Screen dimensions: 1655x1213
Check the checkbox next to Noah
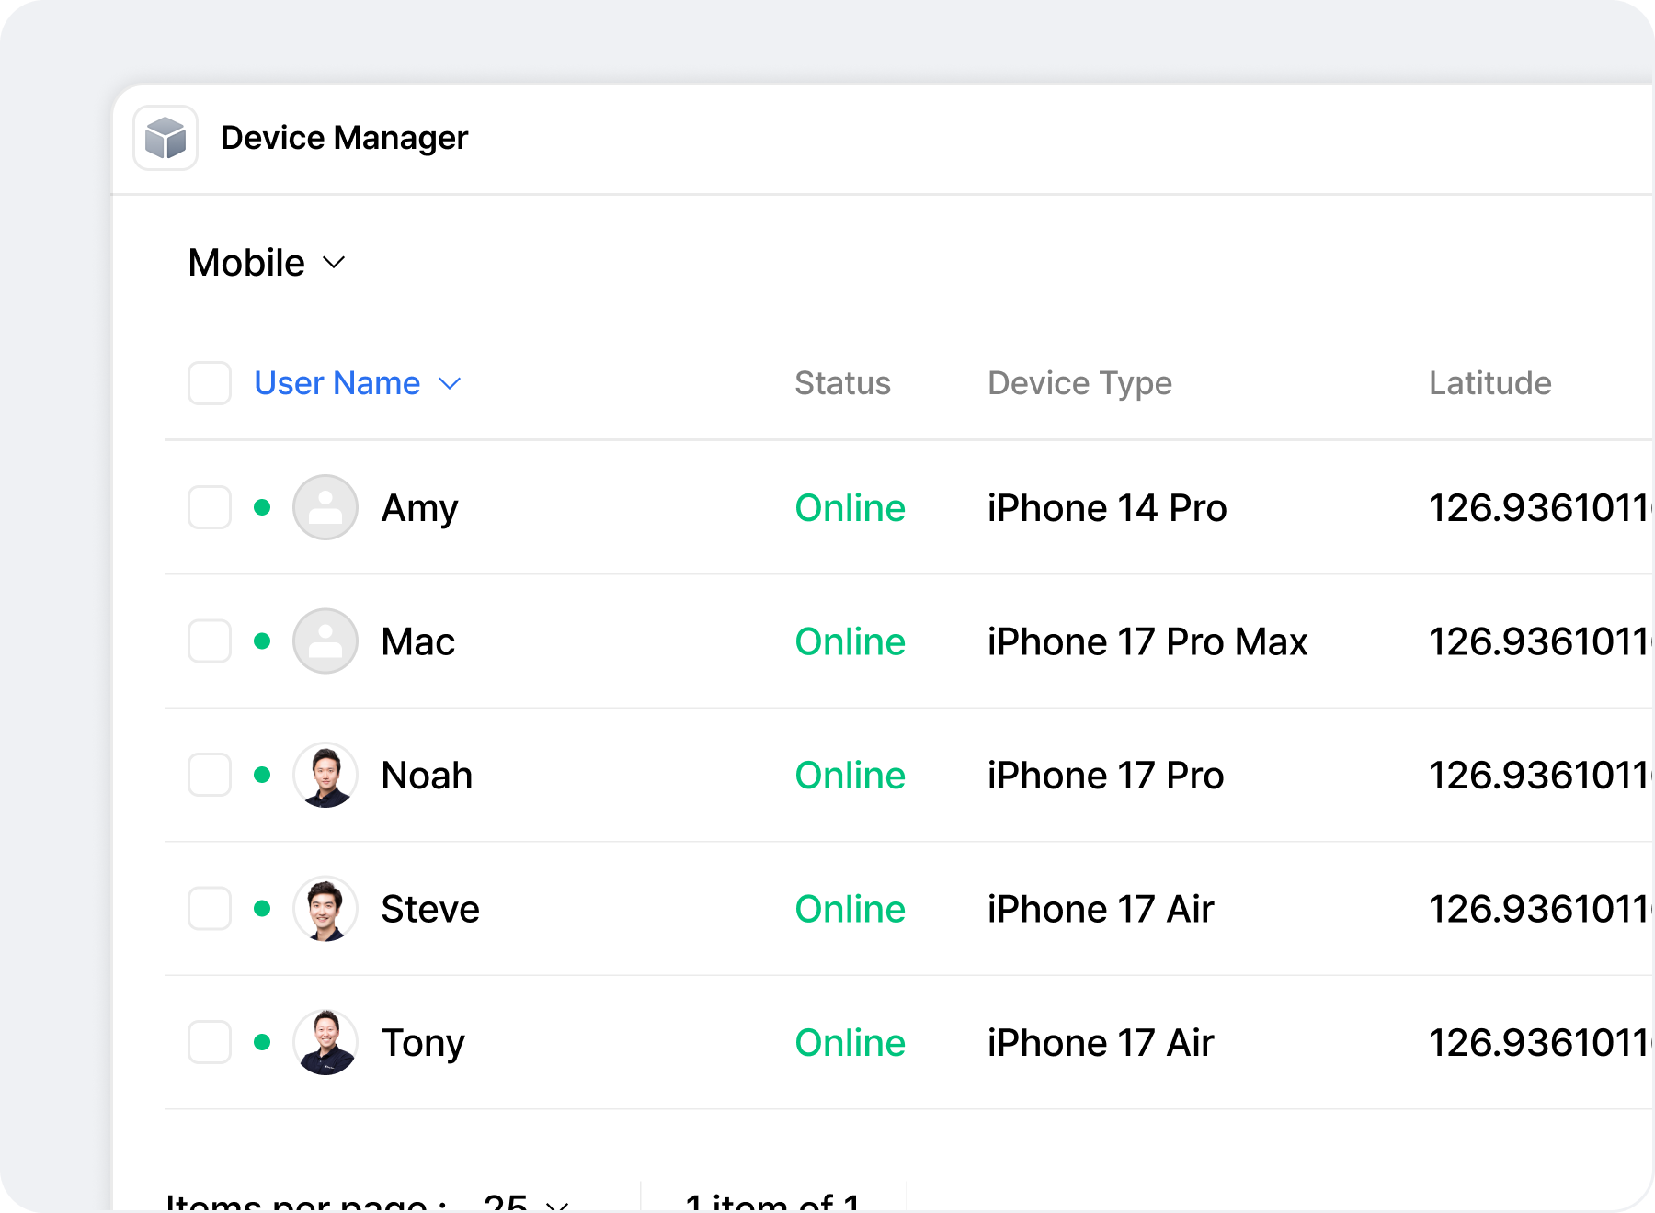pos(209,775)
